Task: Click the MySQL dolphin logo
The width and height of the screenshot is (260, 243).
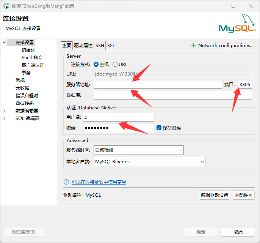Action: pos(237,23)
